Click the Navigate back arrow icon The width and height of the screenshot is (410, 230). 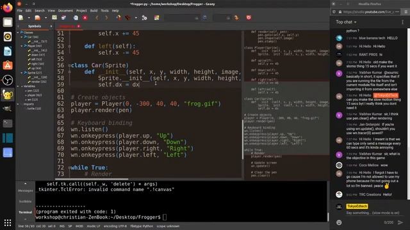(x=97, y=18)
